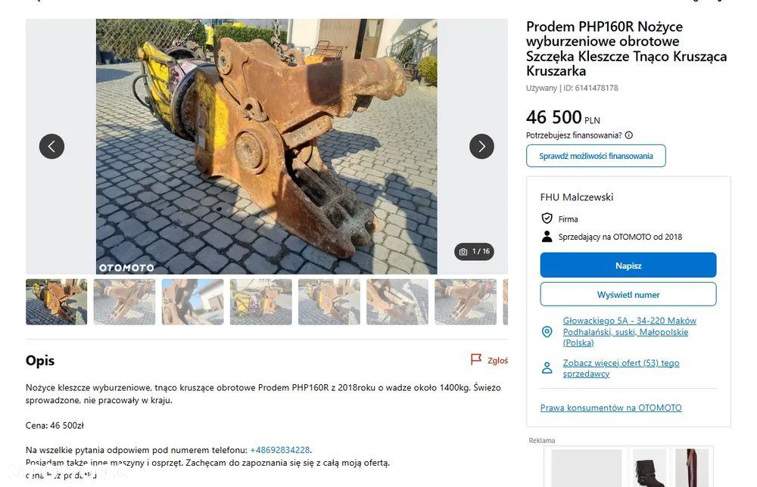Click phone number +48692834228 in description
Image resolution: width=757 pixels, height=487 pixels.
(x=279, y=450)
